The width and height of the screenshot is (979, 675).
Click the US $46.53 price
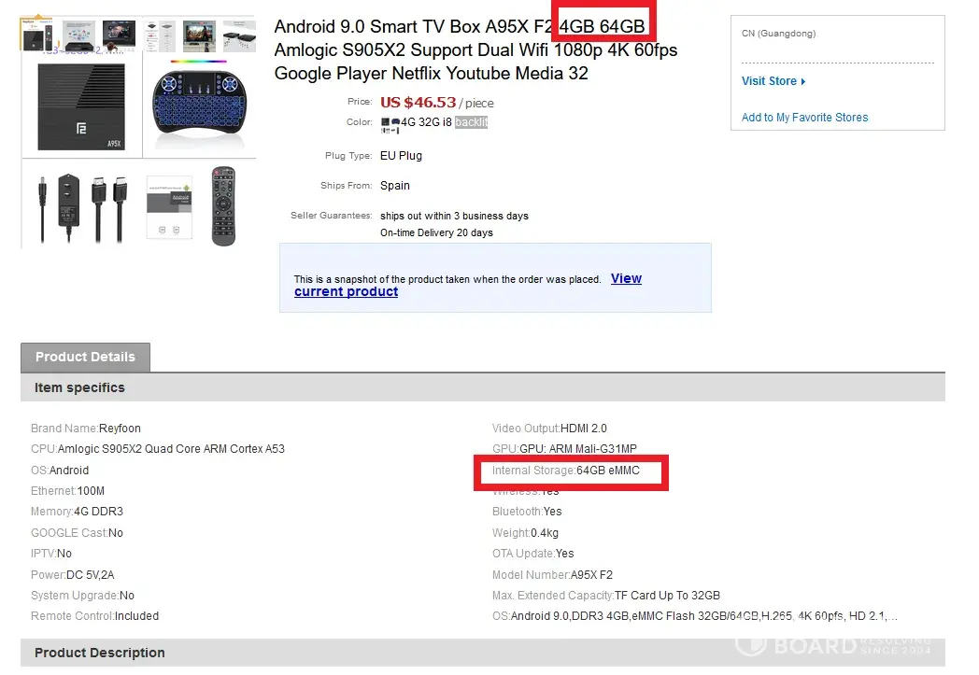[x=418, y=103]
